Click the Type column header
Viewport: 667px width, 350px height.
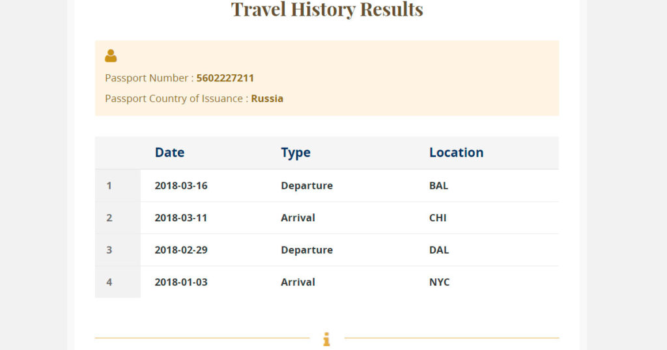tap(296, 153)
